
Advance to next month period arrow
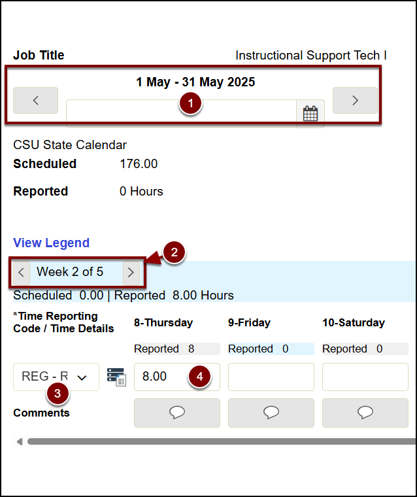pyautogui.click(x=355, y=101)
